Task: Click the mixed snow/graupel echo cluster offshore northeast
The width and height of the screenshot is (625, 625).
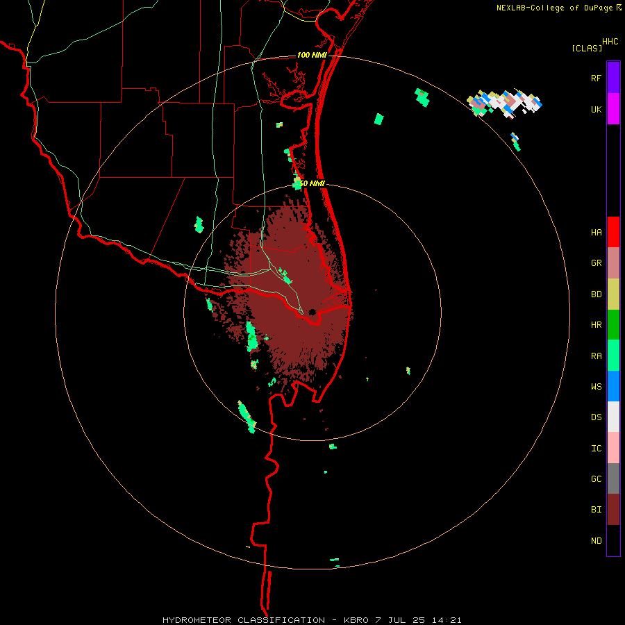Action: (x=504, y=103)
